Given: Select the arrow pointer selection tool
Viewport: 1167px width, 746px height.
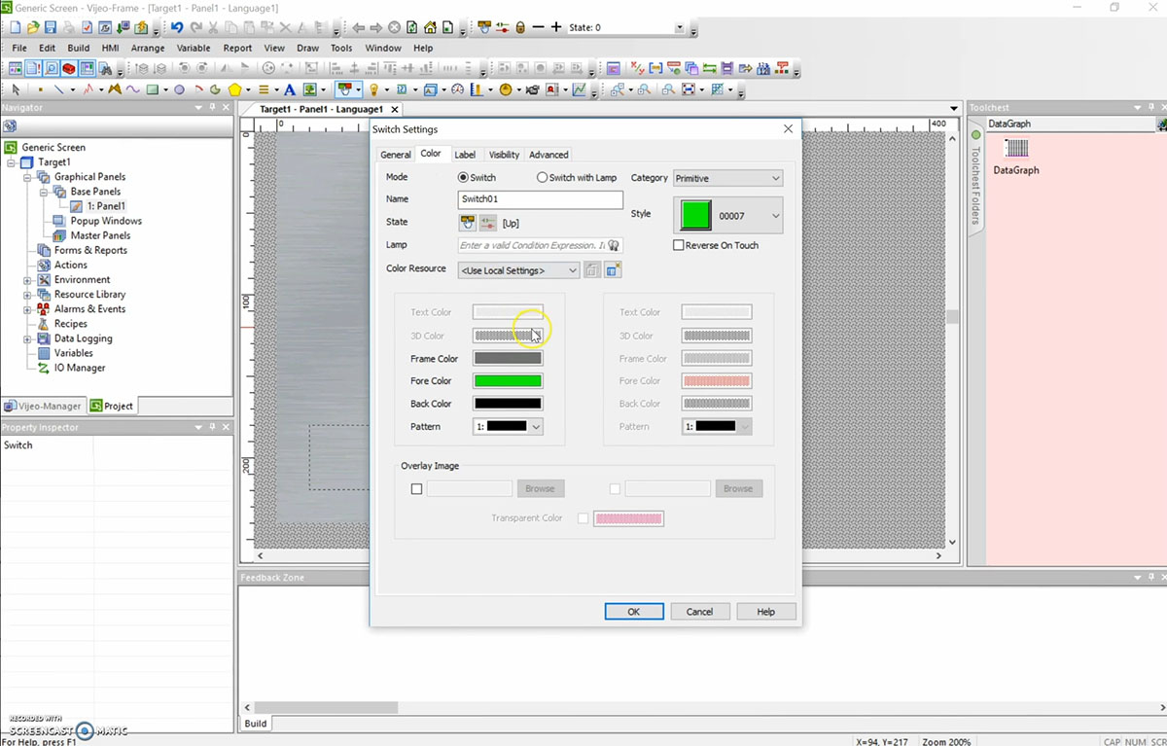Looking at the screenshot, I should coord(16,89).
